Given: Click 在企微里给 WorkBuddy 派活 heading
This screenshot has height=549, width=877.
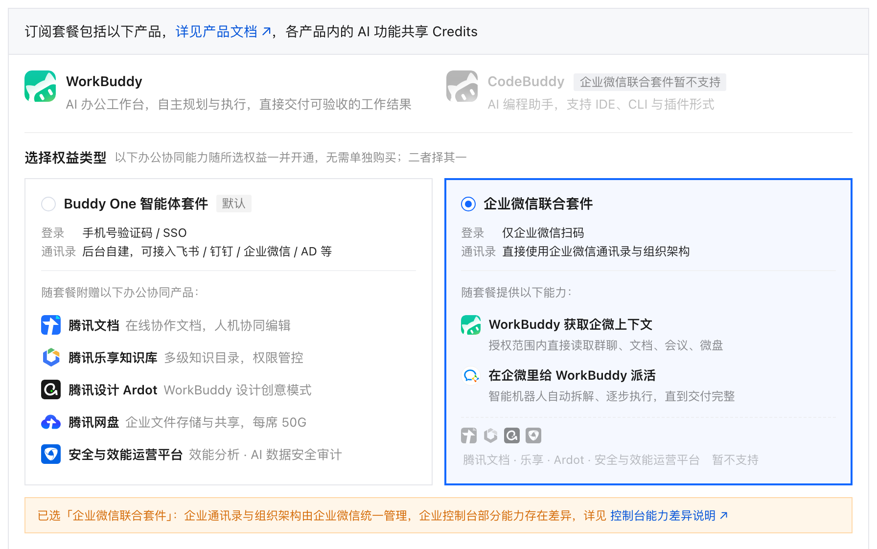Looking at the screenshot, I should [572, 375].
